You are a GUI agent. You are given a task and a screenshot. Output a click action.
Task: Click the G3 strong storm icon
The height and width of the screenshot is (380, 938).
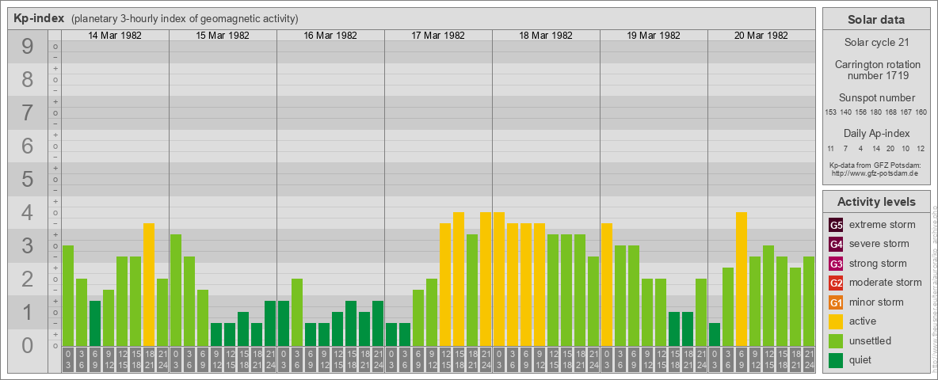pos(836,264)
